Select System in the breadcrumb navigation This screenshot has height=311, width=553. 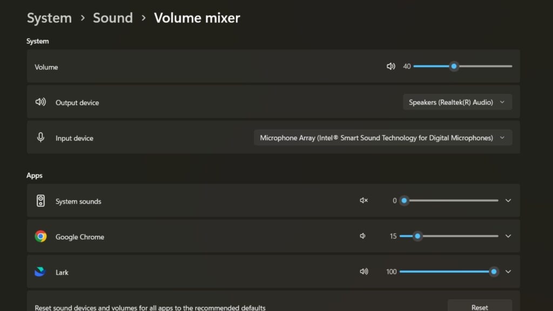click(49, 18)
